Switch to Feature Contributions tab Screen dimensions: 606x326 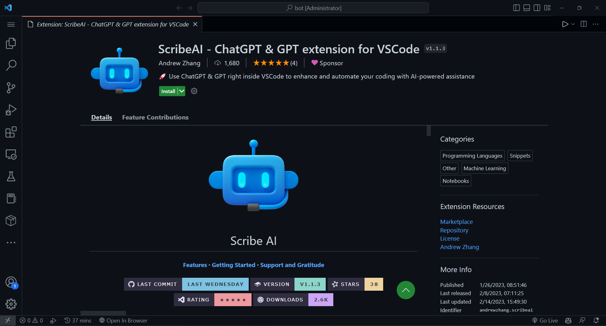[x=155, y=117]
